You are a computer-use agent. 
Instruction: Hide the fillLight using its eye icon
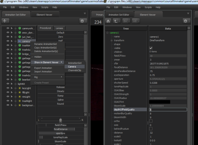8,92
